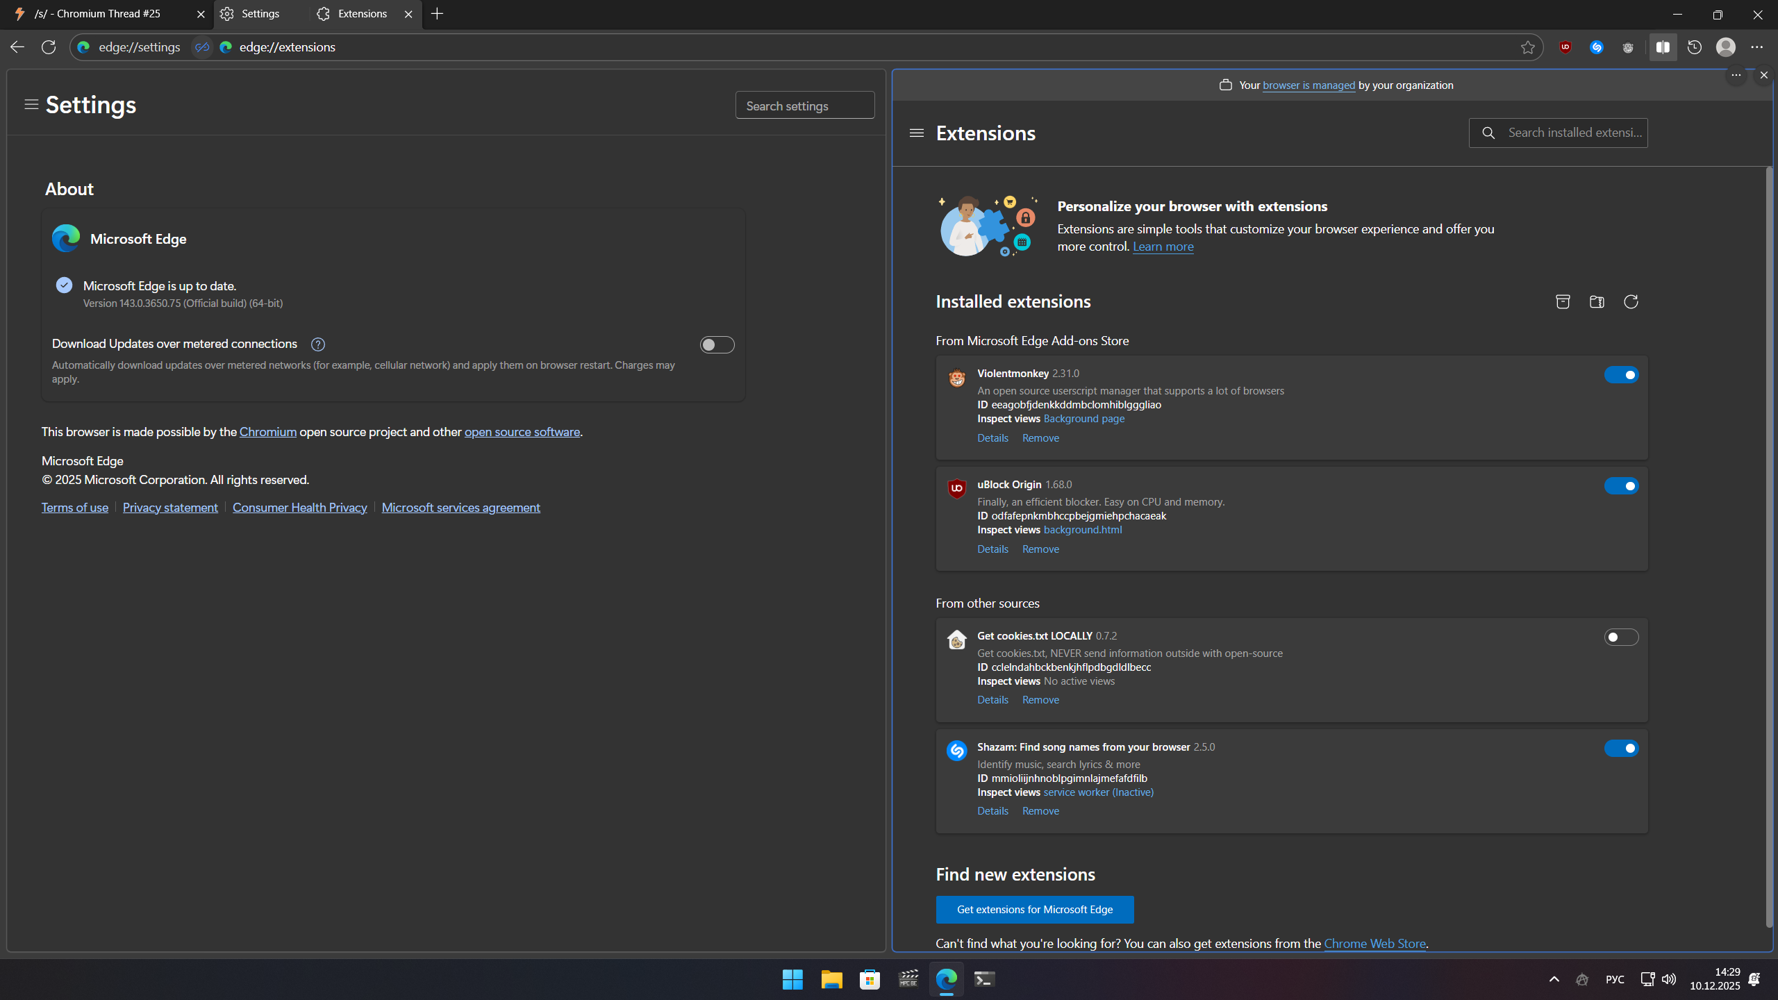
Task: Open the Chrome Web Store link
Action: (x=1374, y=944)
